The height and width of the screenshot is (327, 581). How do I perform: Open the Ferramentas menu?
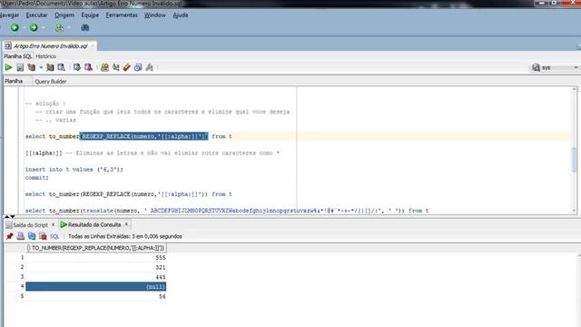tap(122, 15)
